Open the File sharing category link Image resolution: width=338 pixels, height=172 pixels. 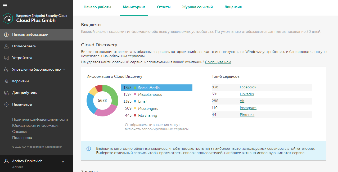click(x=147, y=116)
